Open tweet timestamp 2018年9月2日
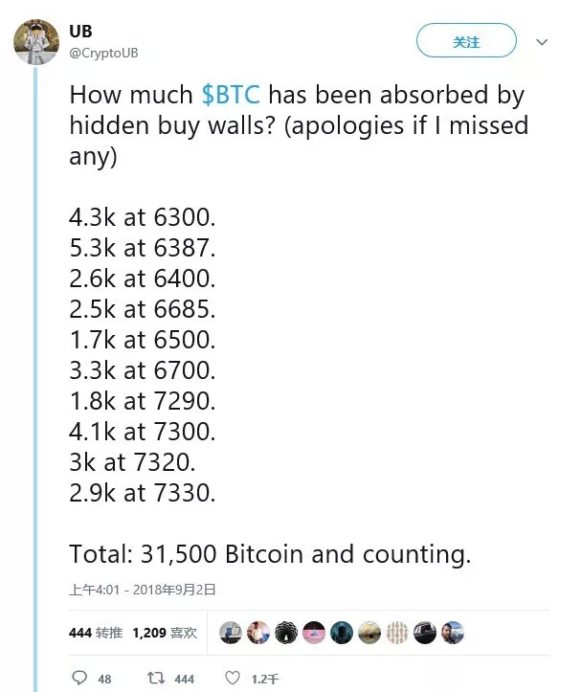The image size is (581, 692). pyautogui.click(x=143, y=590)
